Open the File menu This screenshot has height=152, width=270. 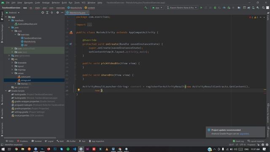(x=8, y=3)
